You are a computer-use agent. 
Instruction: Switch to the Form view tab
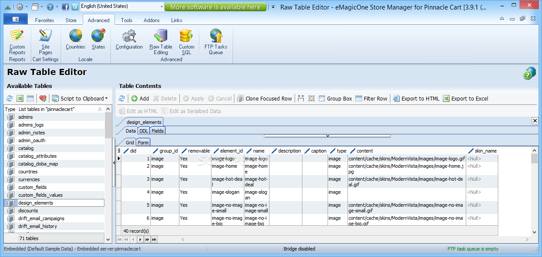143,142
